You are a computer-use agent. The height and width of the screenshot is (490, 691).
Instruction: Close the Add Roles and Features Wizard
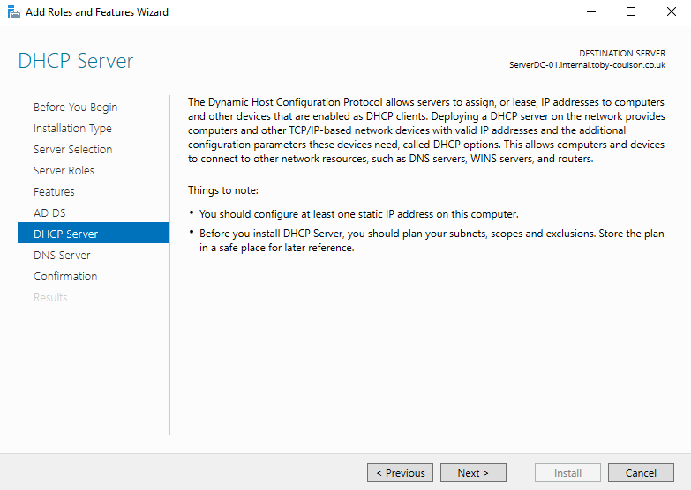(x=671, y=12)
